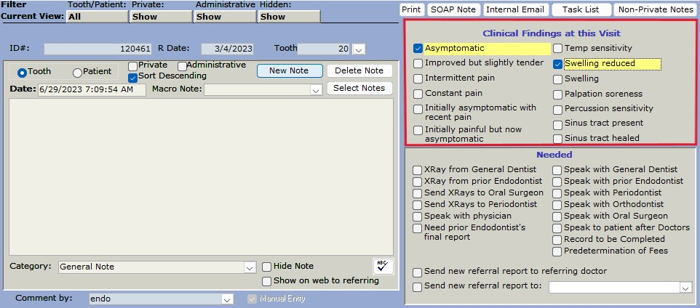Open the Task List

pos(581,9)
